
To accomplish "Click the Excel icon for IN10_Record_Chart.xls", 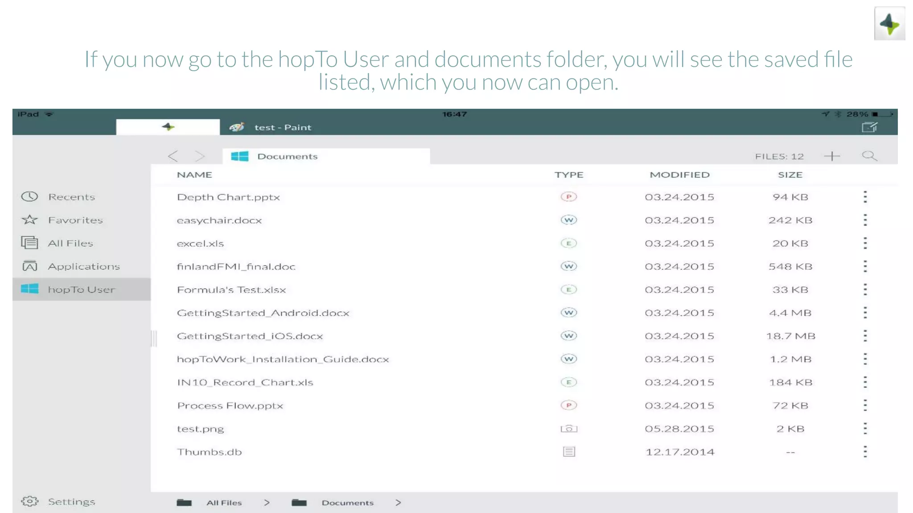I will [x=569, y=382].
